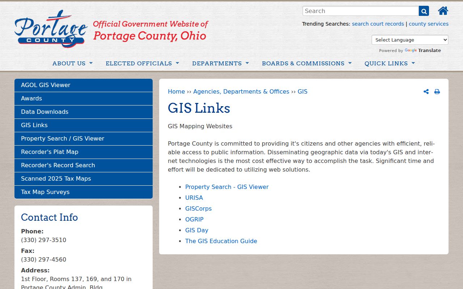Open Recorder's Plat Map sidebar item
The width and height of the screenshot is (463, 289).
click(84, 152)
